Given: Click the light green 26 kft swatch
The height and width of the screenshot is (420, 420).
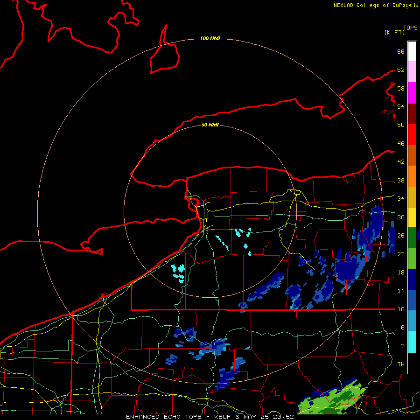Looking at the screenshot, I should point(412,259).
